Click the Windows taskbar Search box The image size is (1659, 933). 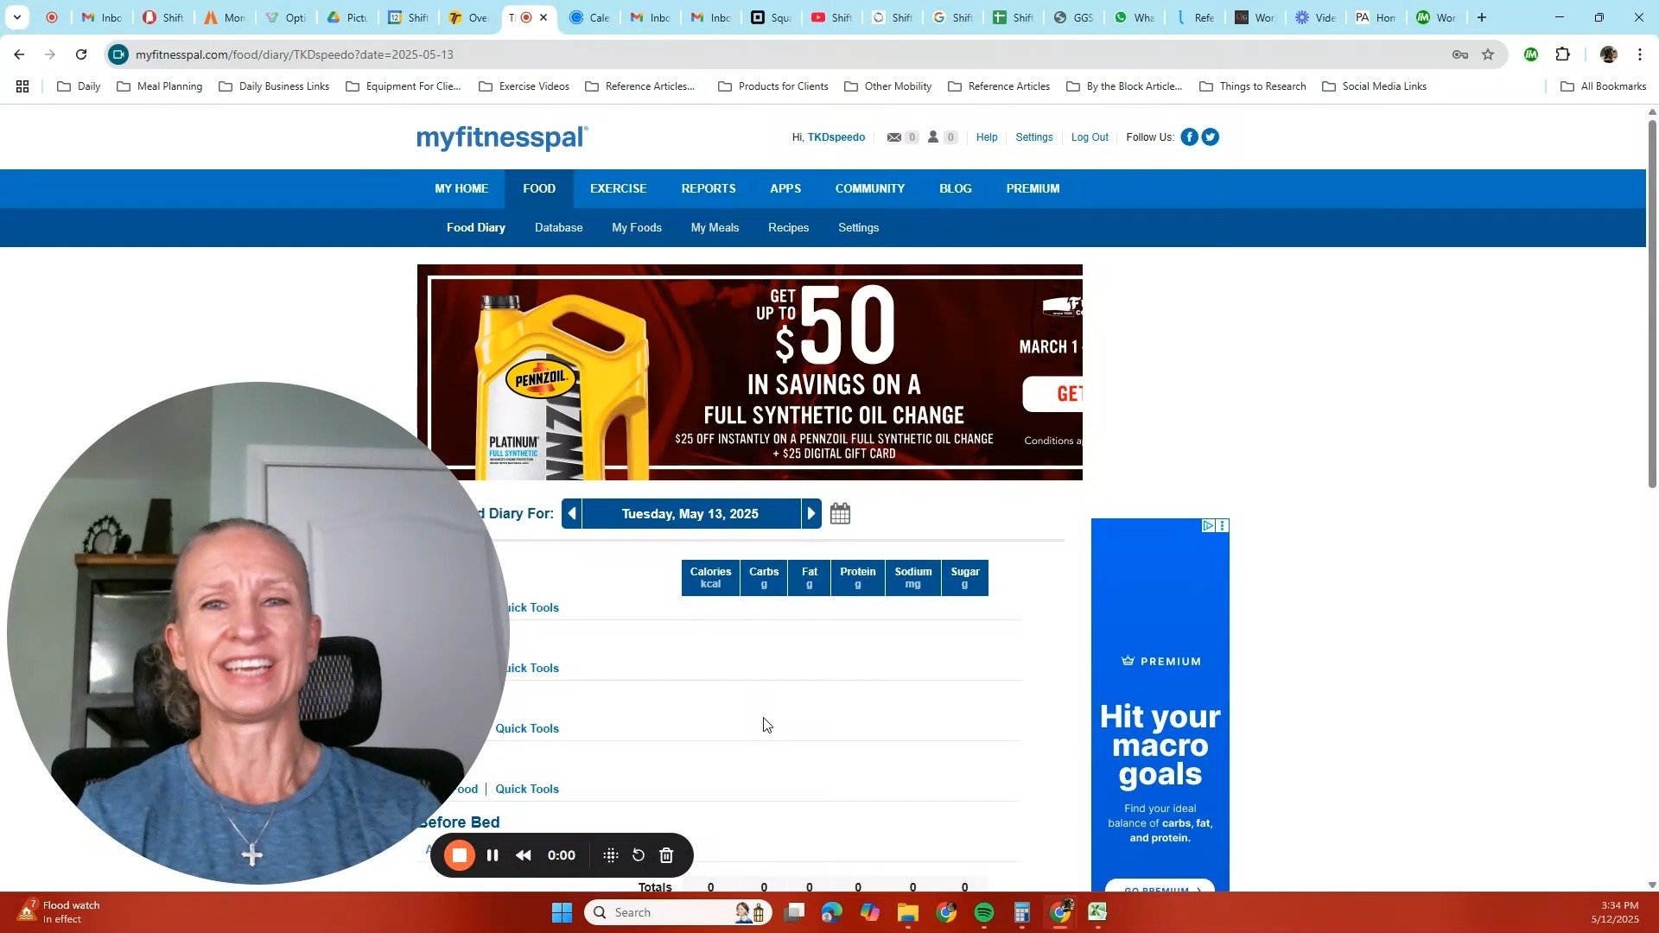point(678,912)
